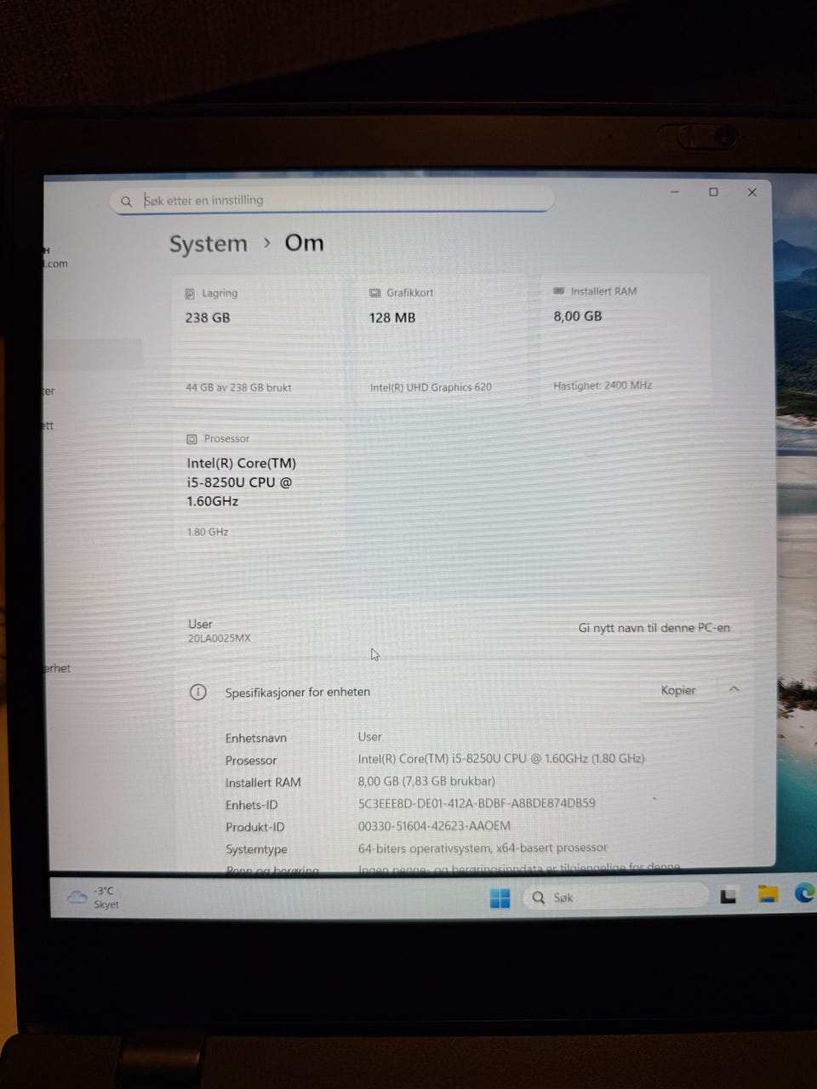Collapse 'Spesifikasjoner for enheten' with the chevron
The width and height of the screenshot is (817, 1089).
(x=734, y=689)
